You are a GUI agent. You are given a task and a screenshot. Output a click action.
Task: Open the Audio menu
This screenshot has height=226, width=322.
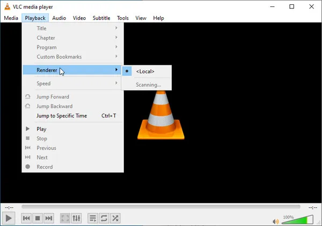pyautogui.click(x=59, y=18)
